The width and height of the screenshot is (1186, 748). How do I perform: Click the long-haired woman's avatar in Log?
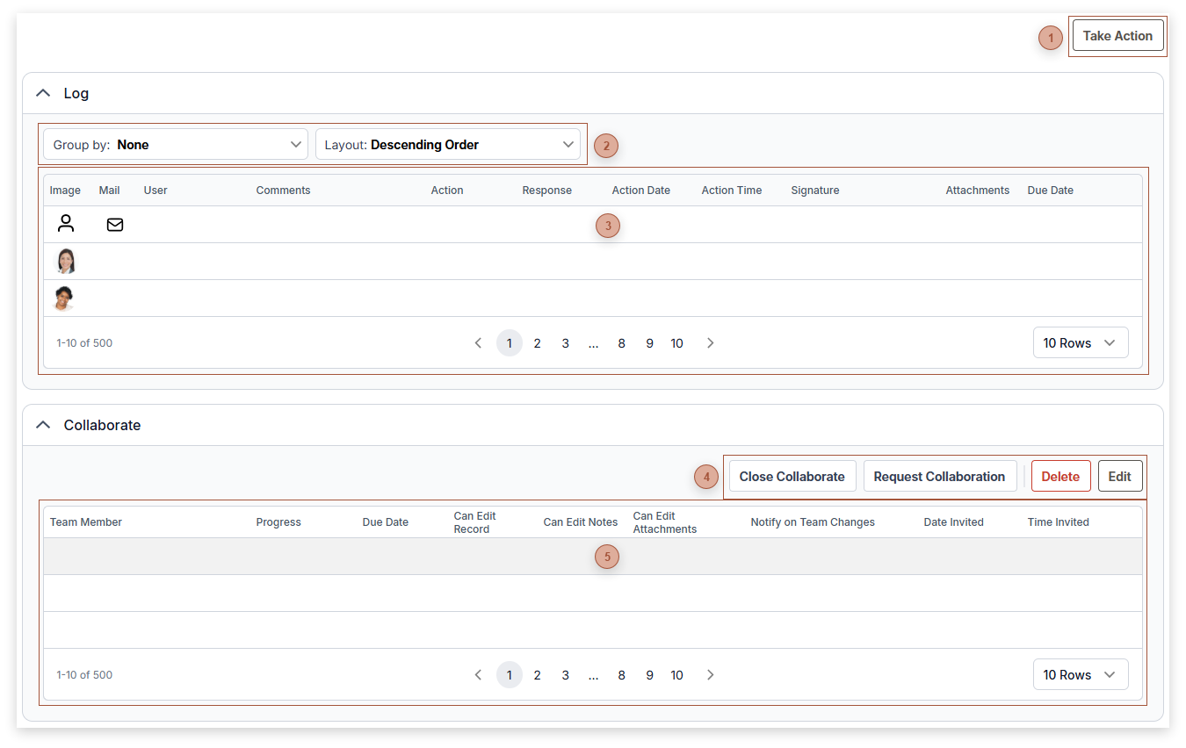66,261
